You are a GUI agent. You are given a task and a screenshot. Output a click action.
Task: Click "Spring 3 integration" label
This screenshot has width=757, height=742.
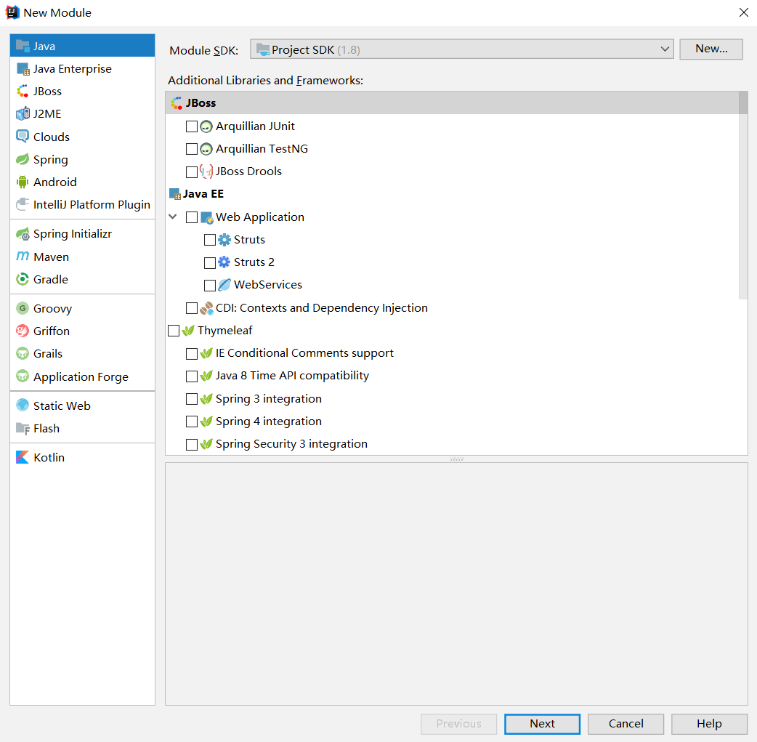[268, 399]
